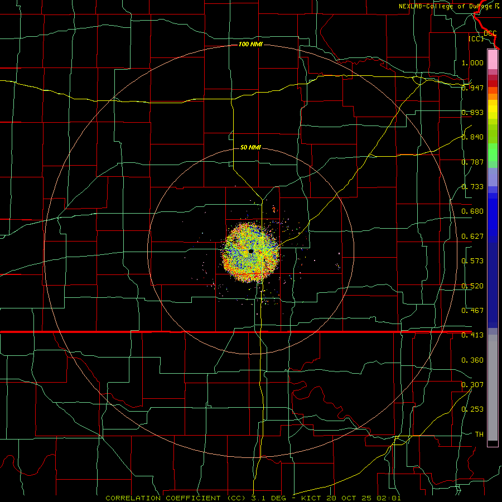
Task: Click the 100 NMI range ring label
Action: (250, 44)
